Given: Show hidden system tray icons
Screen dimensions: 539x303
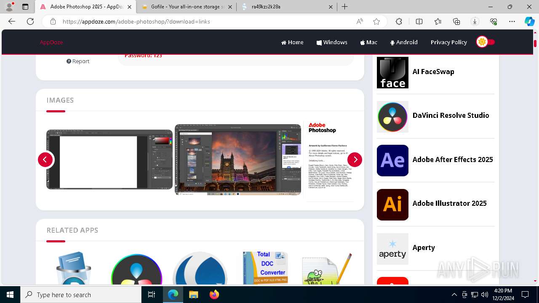Looking at the screenshot, I should point(454,295).
